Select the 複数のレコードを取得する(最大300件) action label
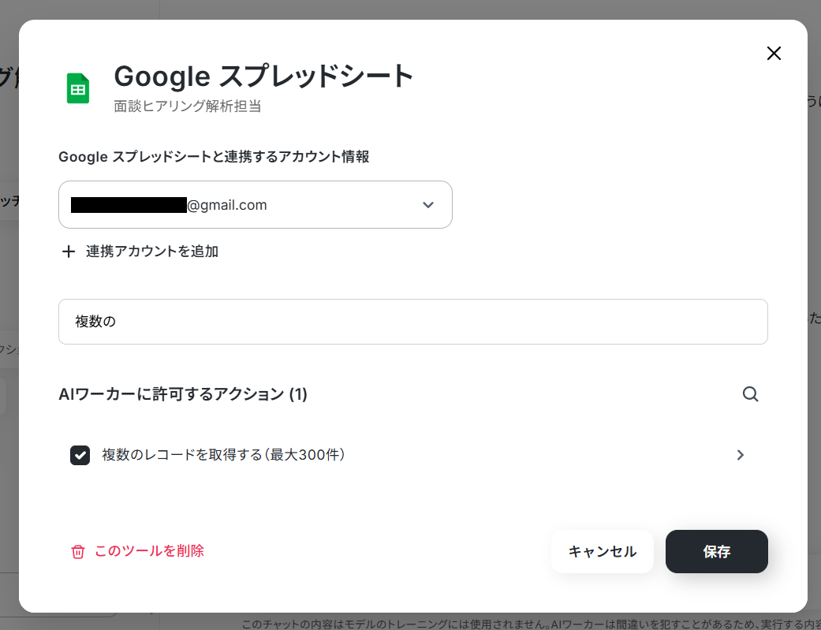 (x=223, y=455)
